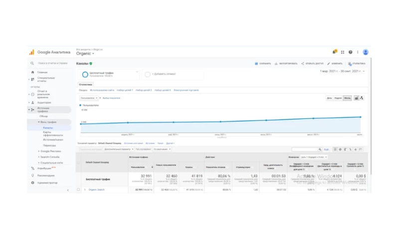Click the sidebar search reports field

click(x=49, y=63)
